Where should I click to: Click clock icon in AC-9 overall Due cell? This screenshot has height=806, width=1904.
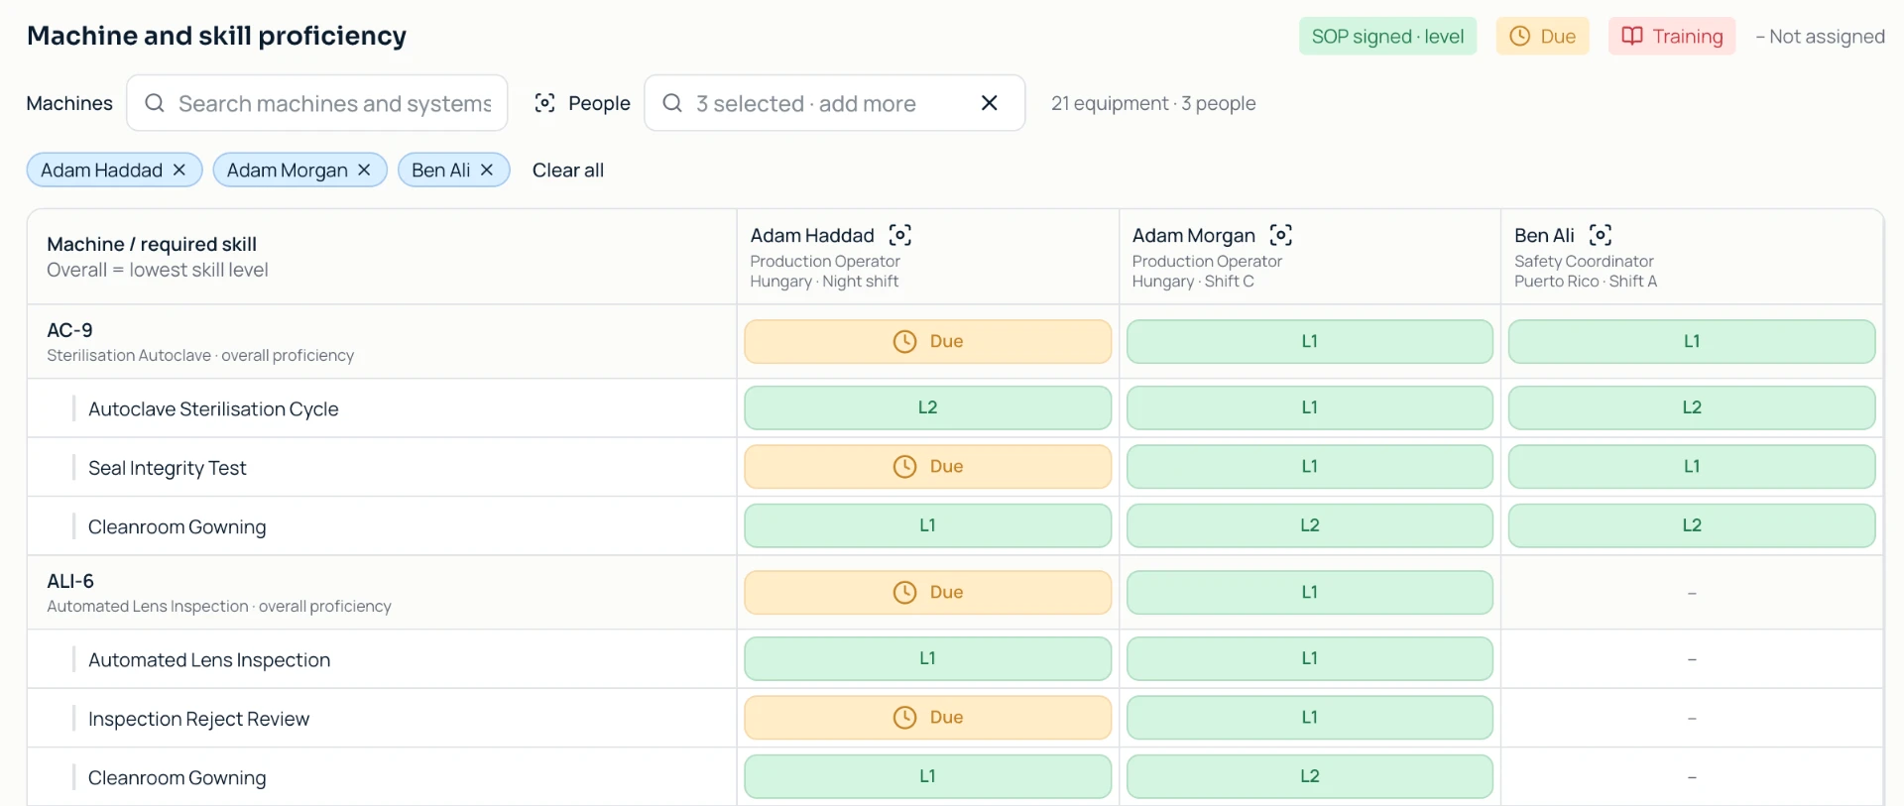pyautogui.click(x=904, y=342)
